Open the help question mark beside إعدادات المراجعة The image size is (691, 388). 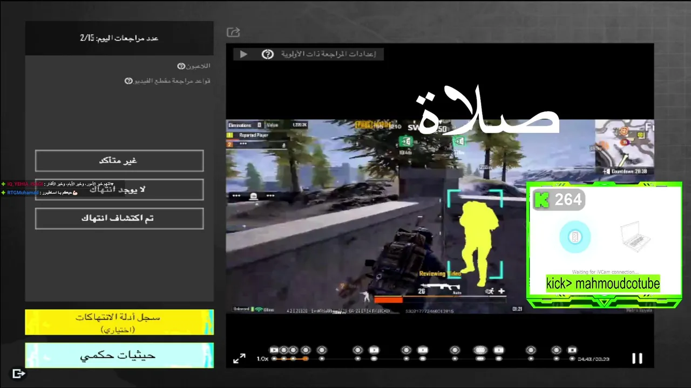(267, 54)
